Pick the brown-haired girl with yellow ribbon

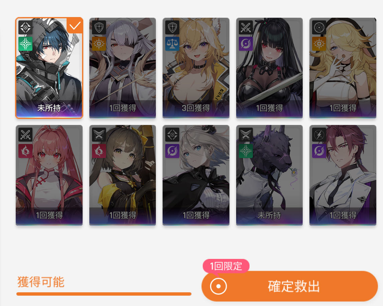(x=123, y=175)
